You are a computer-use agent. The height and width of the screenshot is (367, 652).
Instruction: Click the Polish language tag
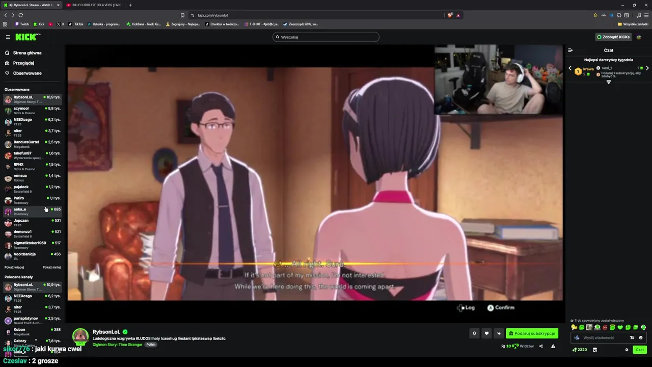151,345
